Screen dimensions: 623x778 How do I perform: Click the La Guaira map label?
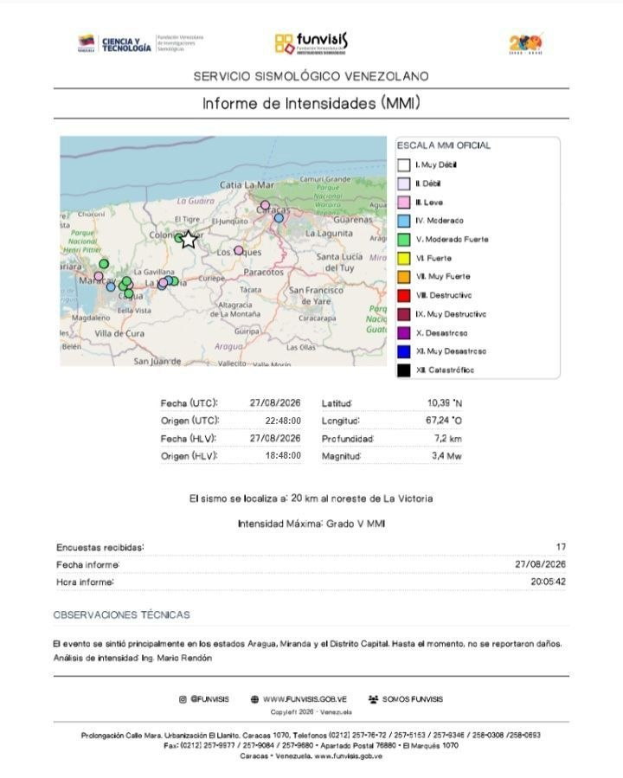[196, 201]
